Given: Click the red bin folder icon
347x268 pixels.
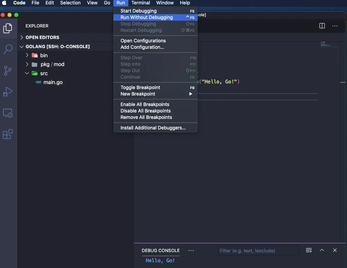Looking at the screenshot, I should tap(35, 55).
